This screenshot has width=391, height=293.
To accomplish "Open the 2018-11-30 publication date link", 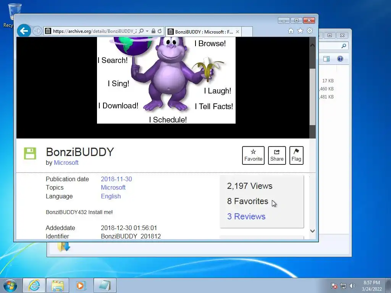I will click(116, 179).
